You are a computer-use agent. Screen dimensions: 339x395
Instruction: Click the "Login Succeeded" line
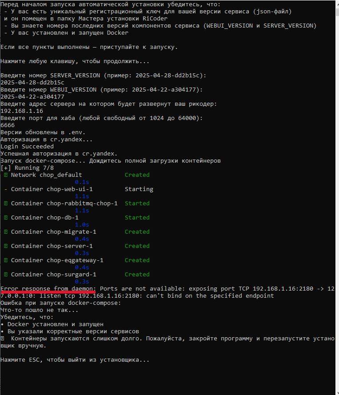(x=27, y=147)
